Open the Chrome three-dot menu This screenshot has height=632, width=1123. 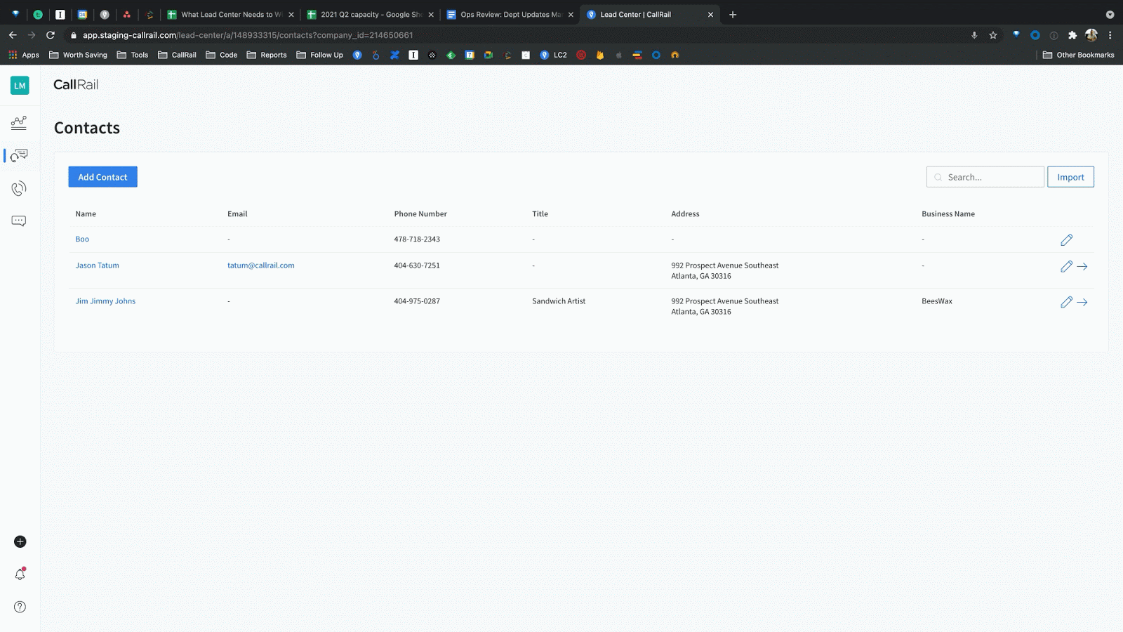click(x=1110, y=35)
